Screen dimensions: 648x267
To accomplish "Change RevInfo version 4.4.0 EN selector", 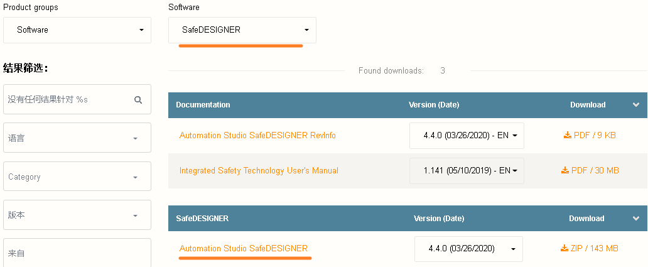I will (x=467, y=136).
